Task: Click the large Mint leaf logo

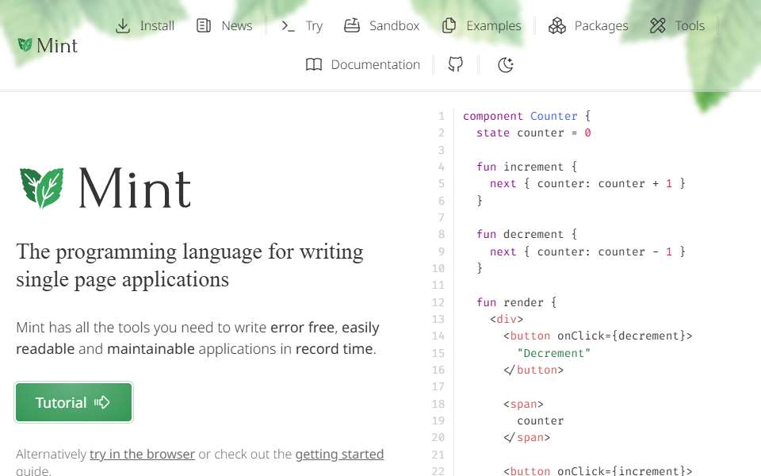Action: click(x=42, y=188)
